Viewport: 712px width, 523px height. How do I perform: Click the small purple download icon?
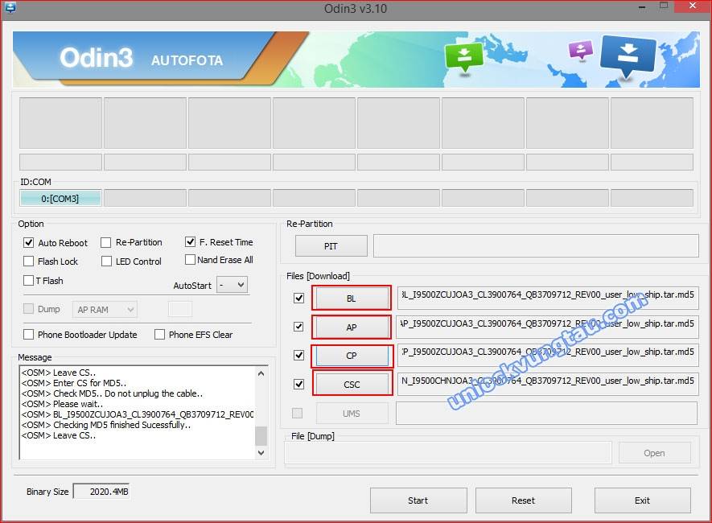click(x=579, y=50)
